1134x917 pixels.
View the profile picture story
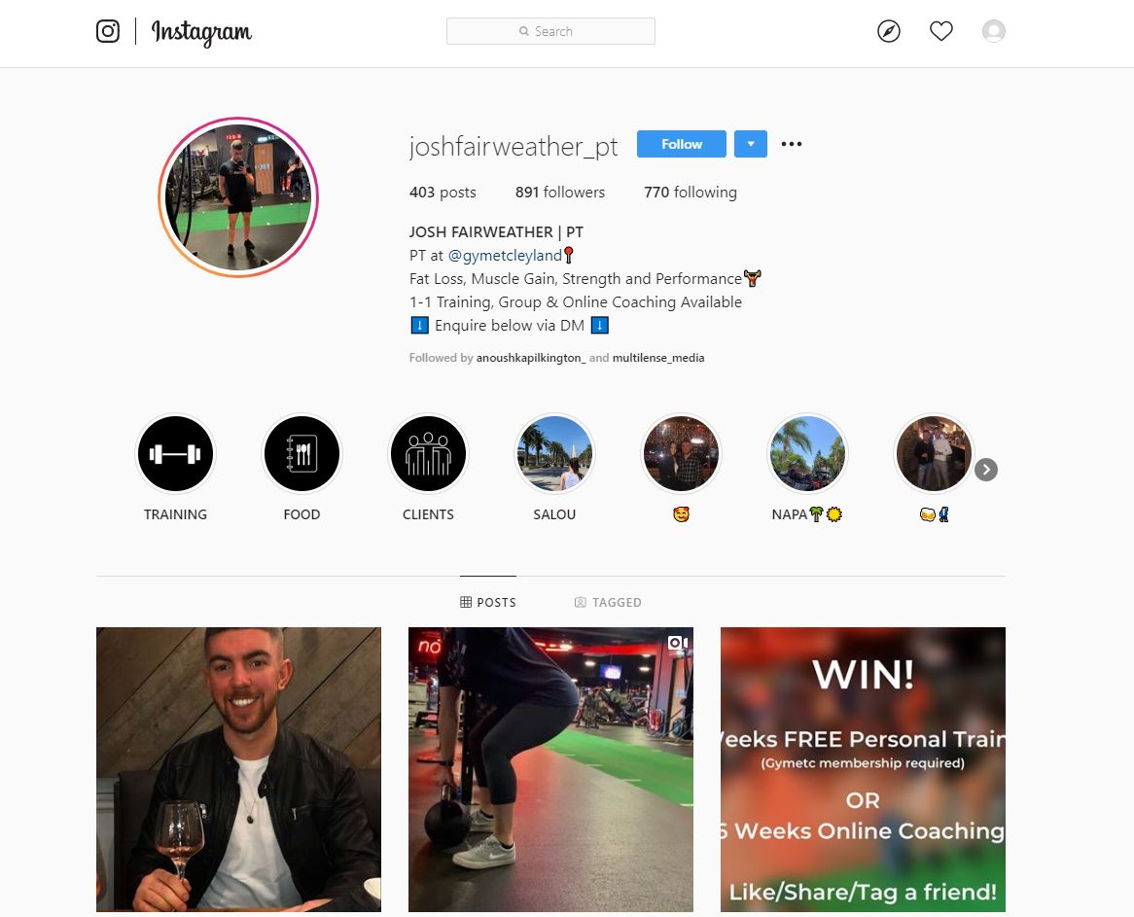tap(238, 197)
